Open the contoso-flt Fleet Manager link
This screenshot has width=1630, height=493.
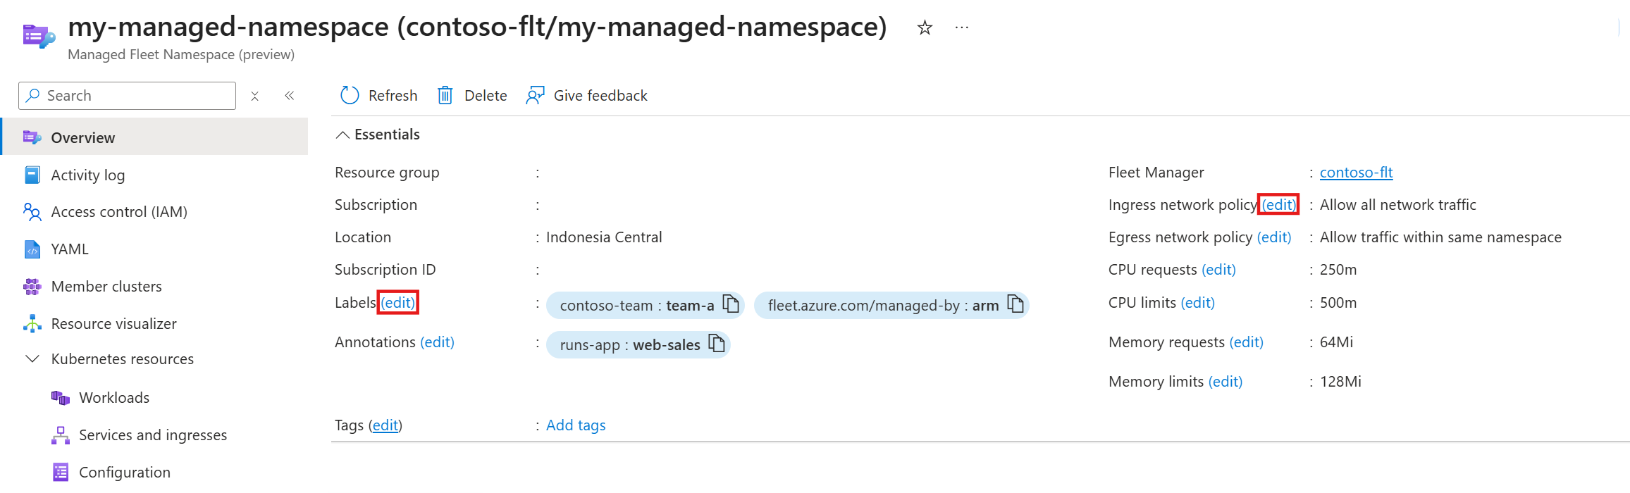coord(1356,173)
